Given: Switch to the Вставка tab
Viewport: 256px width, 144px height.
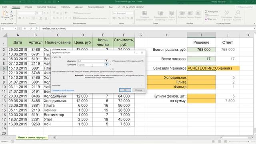Looking at the screenshot, I should click(x=28, y=7).
